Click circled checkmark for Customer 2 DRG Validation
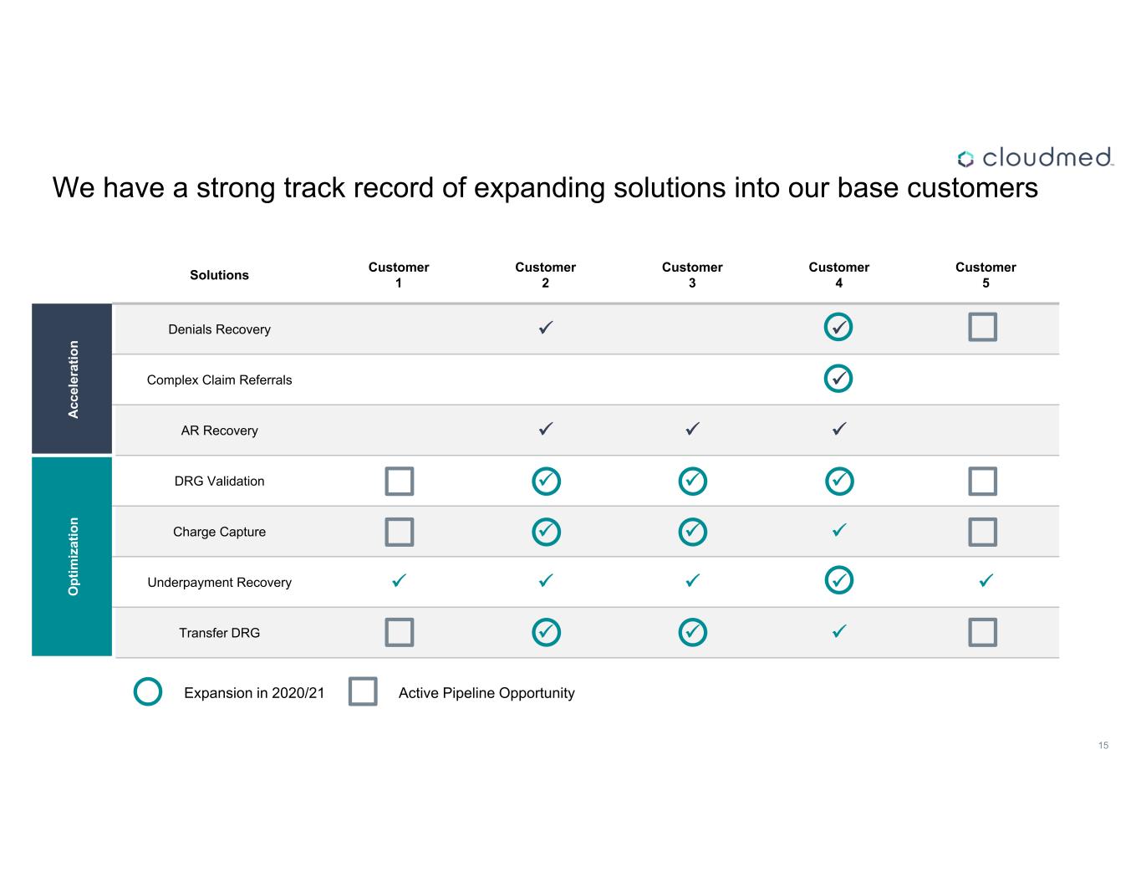The image size is (1141, 882). click(546, 481)
